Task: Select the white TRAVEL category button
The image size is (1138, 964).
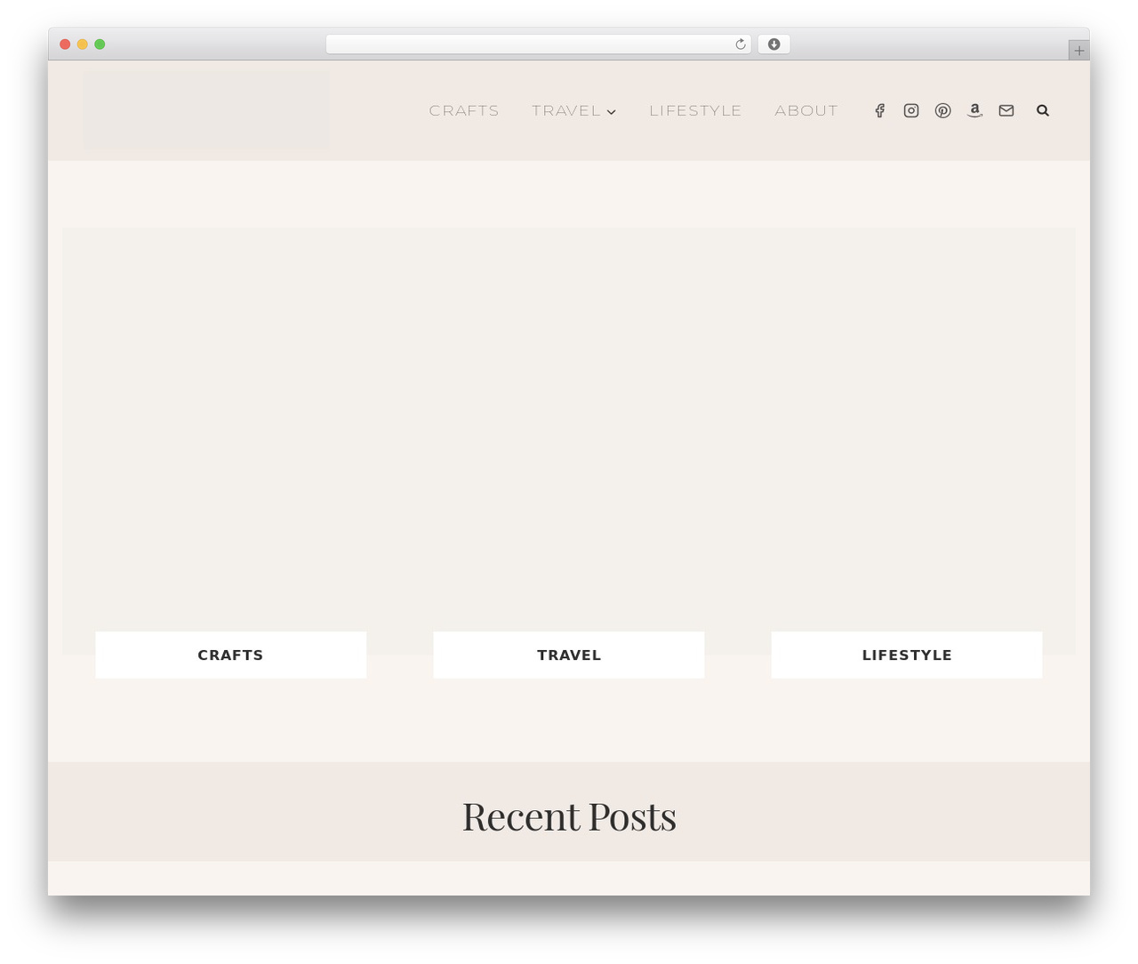Action: click(569, 655)
